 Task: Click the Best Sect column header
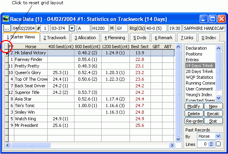[140, 47]
